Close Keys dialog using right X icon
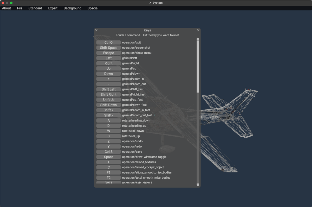Screen dimensions: 312x207 (x=198, y=30)
